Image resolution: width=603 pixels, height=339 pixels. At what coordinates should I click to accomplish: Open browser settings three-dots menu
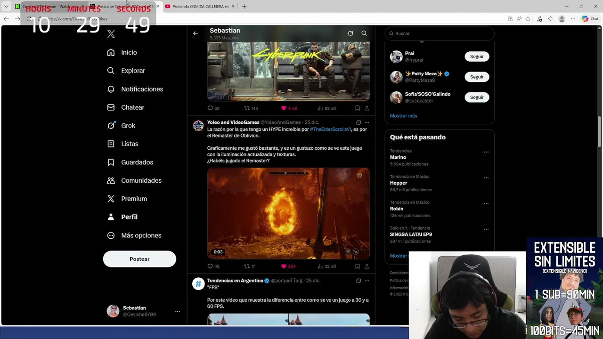coord(572,19)
